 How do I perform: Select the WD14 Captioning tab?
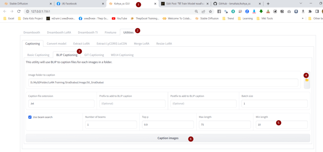click(x=122, y=55)
